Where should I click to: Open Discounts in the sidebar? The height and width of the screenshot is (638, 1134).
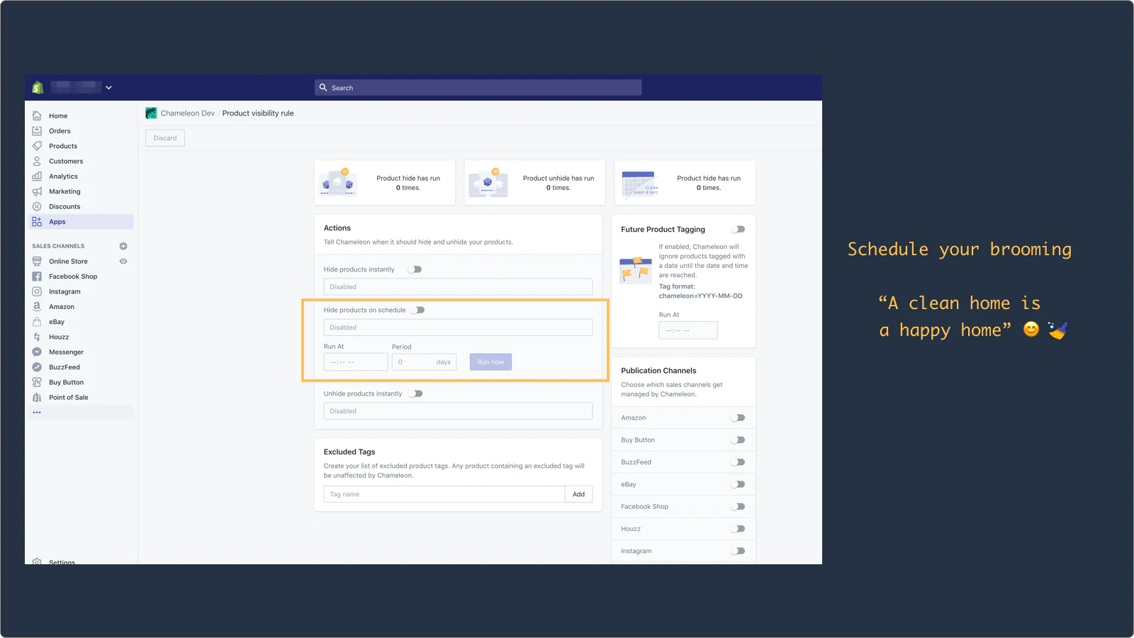pyautogui.click(x=64, y=207)
